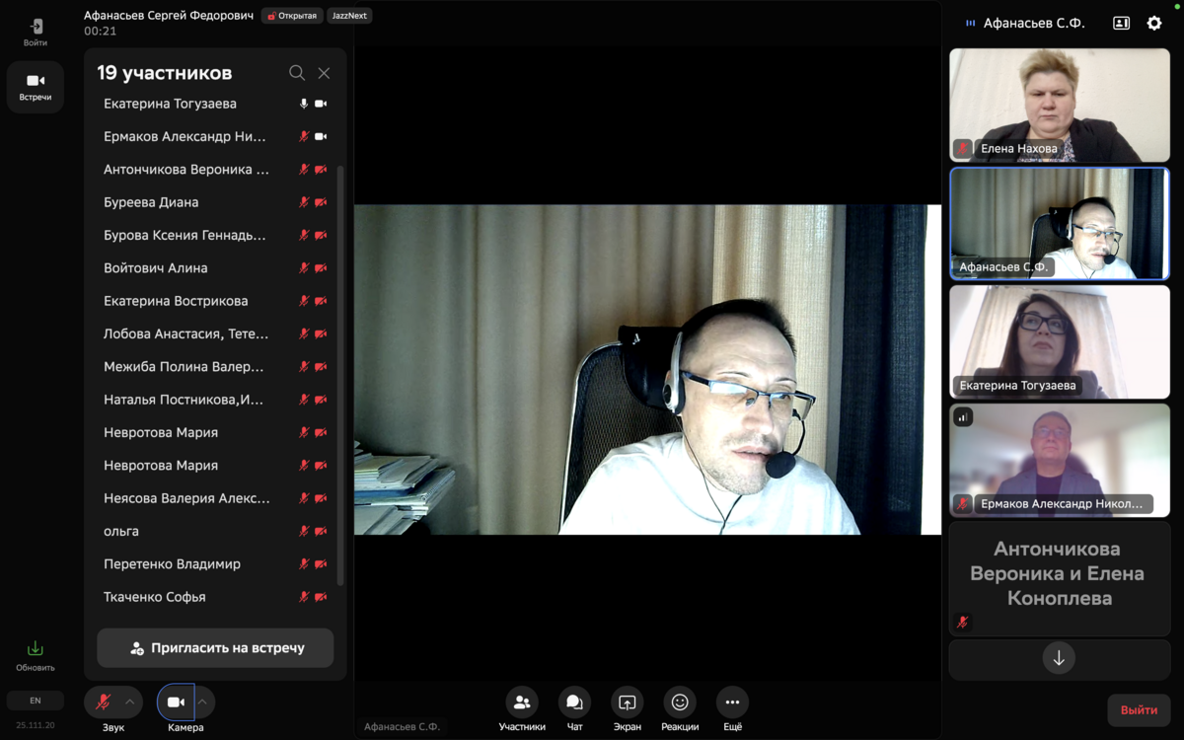Open settings gear icon
This screenshot has height=740, width=1184.
click(x=1153, y=23)
